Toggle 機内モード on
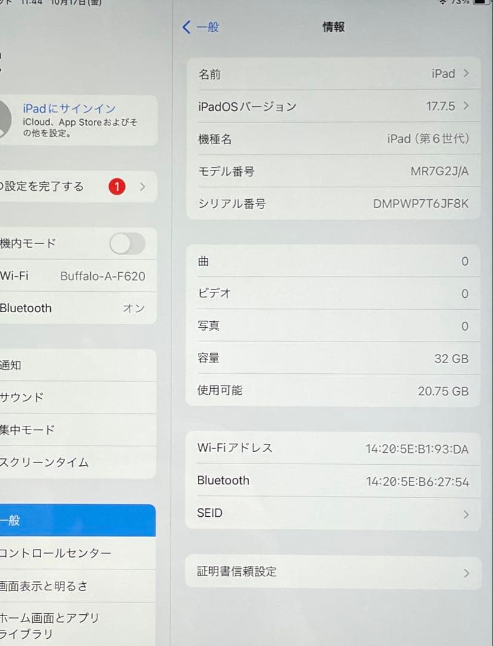493x646 pixels. point(128,243)
